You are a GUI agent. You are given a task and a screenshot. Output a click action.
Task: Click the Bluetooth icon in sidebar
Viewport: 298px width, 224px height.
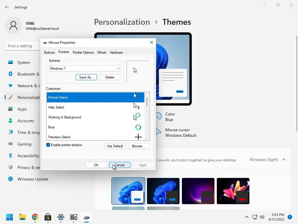pyautogui.click(x=10, y=74)
